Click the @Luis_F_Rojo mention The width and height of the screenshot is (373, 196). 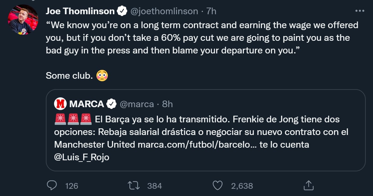[x=82, y=157]
